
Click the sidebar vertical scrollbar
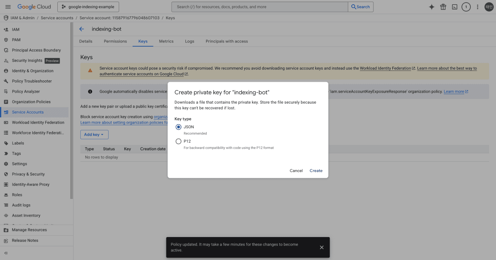point(72,110)
